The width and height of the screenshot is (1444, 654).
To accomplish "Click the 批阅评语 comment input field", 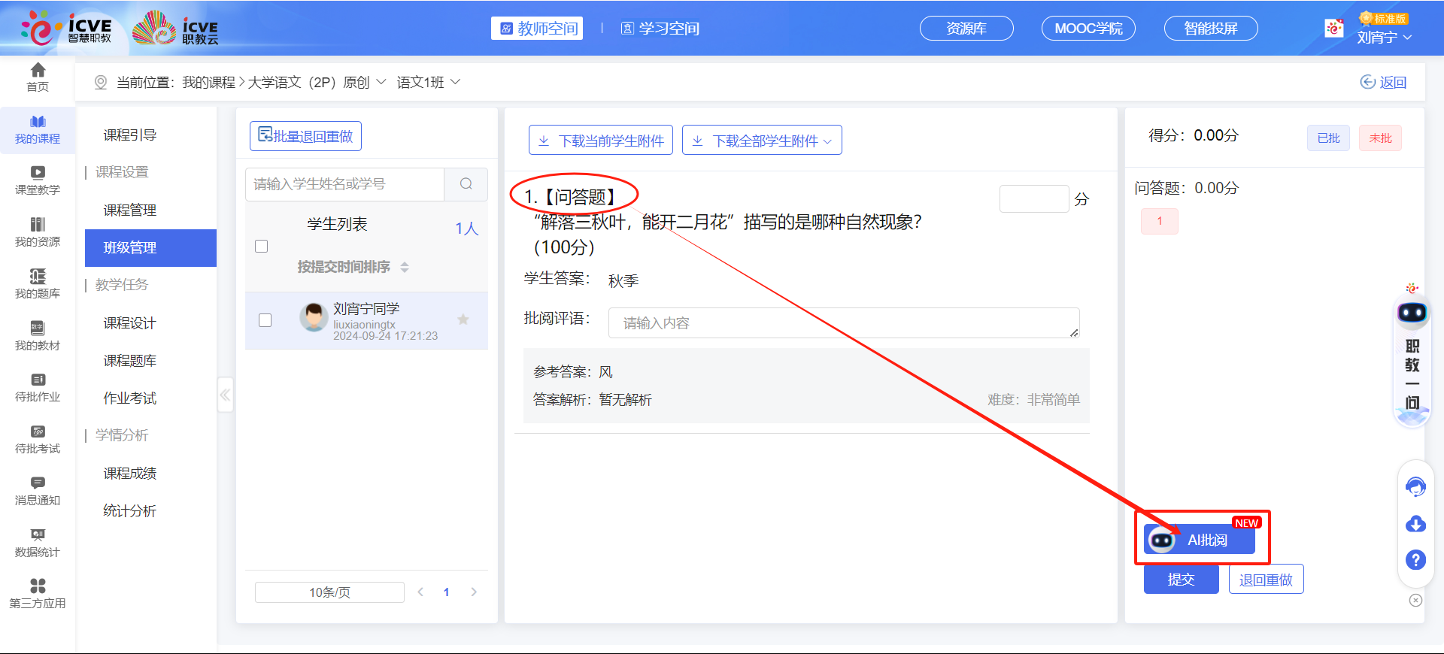I will pyautogui.click(x=843, y=322).
